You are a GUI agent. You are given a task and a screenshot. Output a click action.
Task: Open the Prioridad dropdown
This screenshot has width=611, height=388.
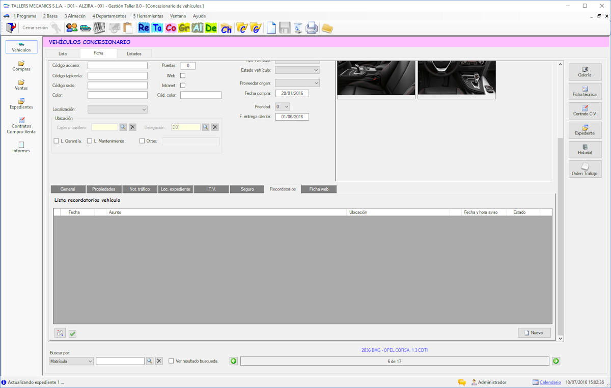(283, 107)
